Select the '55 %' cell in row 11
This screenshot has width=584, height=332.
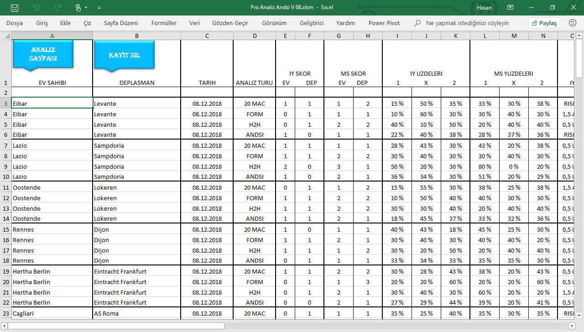[426, 187]
